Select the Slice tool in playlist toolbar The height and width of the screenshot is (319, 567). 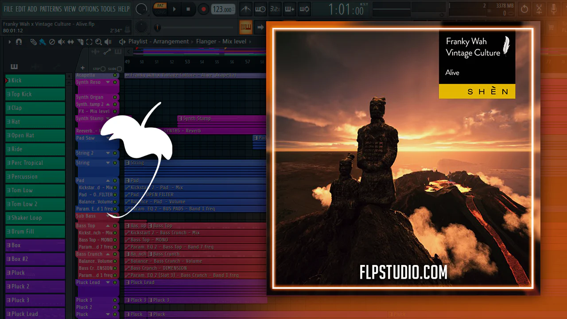pyautogui.click(x=80, y=42)
